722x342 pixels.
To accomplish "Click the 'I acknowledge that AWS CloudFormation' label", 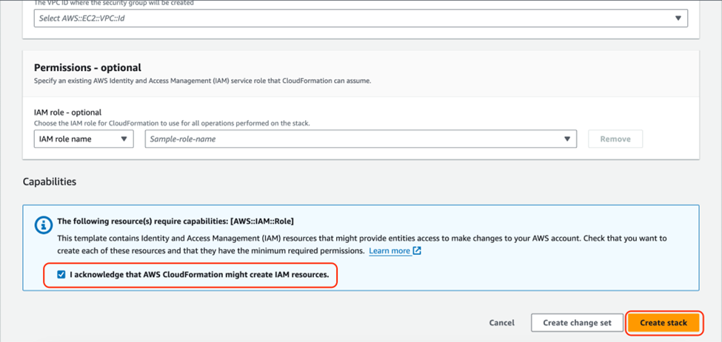I will tap(199, 275).
